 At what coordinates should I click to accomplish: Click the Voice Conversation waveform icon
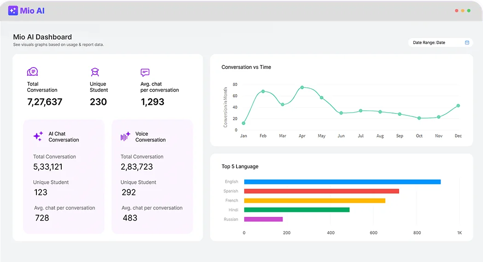125,136
